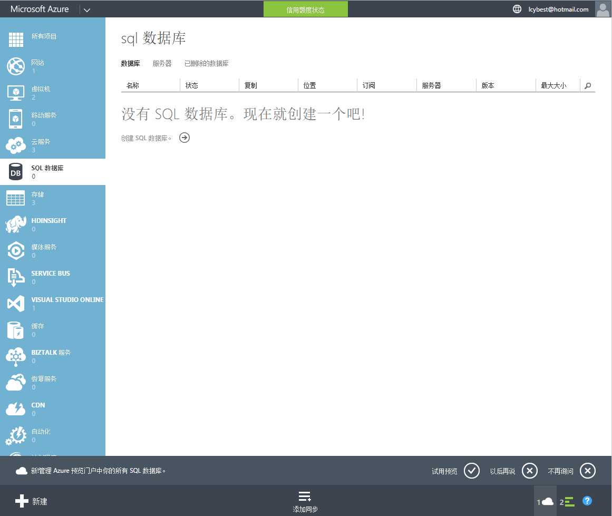Open the All Items (所有项目) grid icon
Viewport: 612px width, 516px height.
click(x=16, y=40)
